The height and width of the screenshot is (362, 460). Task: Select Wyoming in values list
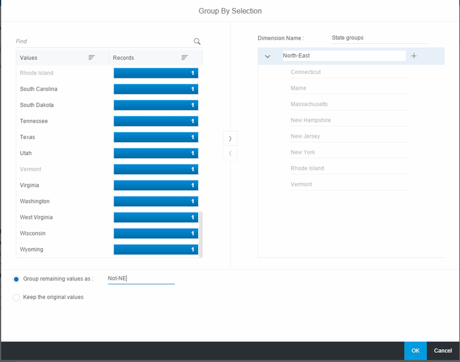point(31,250)
